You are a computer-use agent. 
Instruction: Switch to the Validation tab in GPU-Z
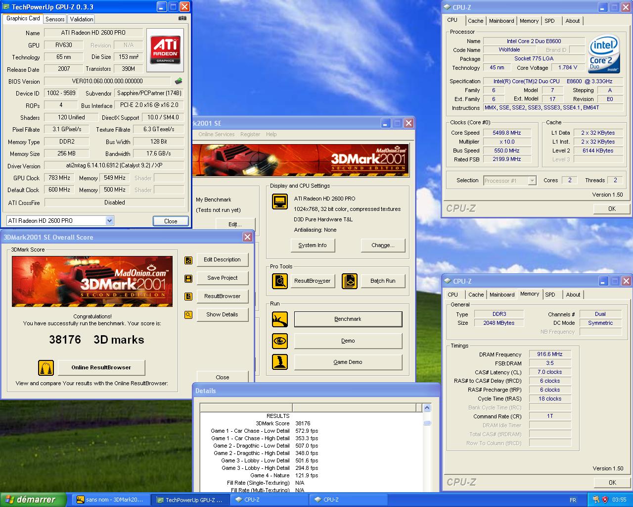[82, 19]
